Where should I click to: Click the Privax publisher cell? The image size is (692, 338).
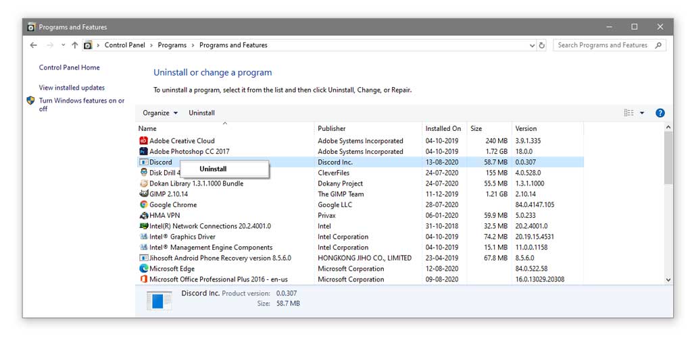[x=326, y=215]
